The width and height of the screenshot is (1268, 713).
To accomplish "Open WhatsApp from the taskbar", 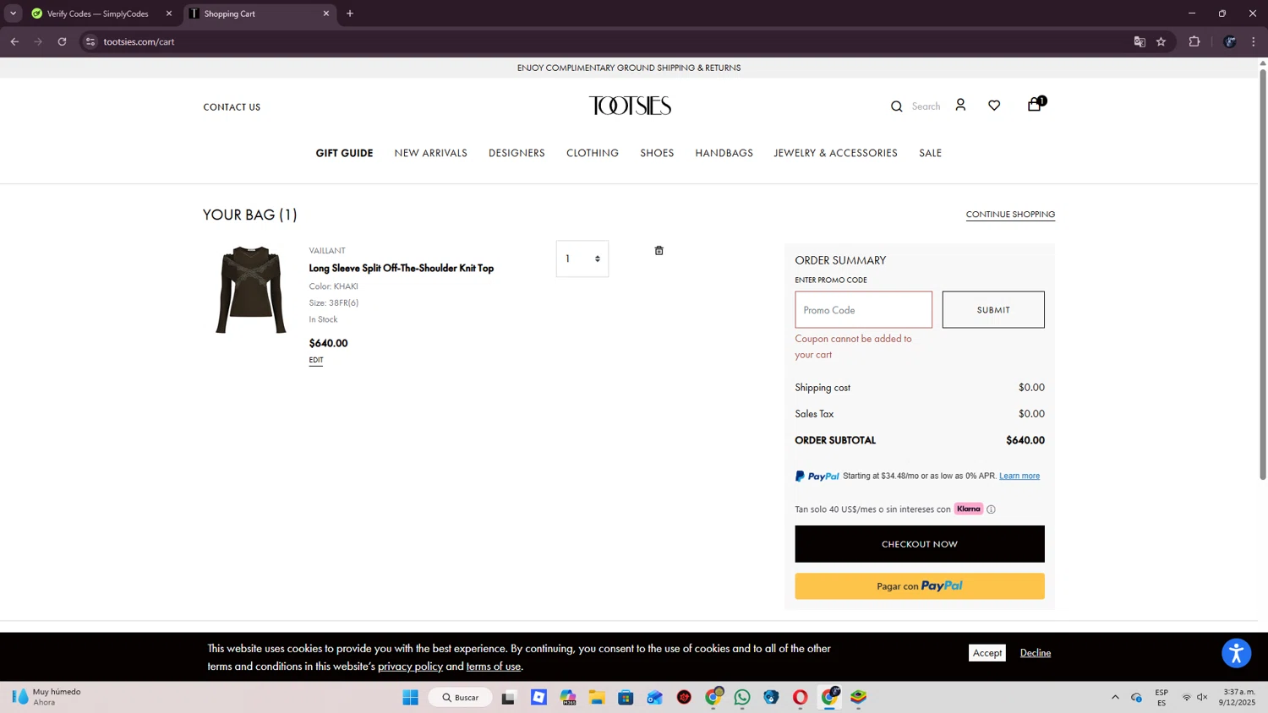I will click(742, 697).
